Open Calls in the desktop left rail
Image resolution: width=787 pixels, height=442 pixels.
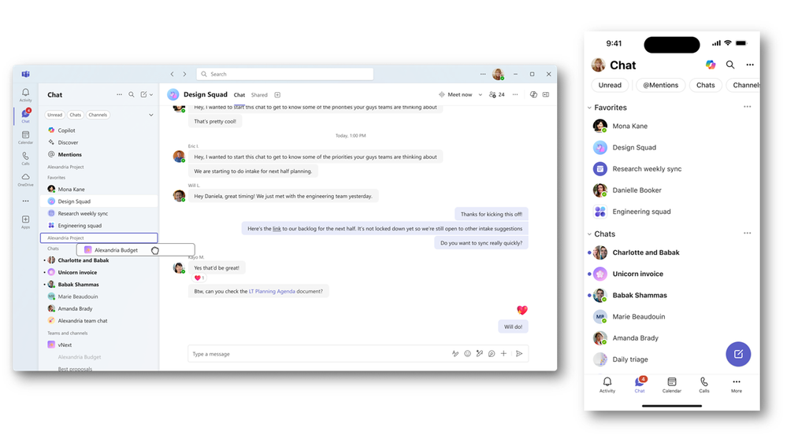25,158
